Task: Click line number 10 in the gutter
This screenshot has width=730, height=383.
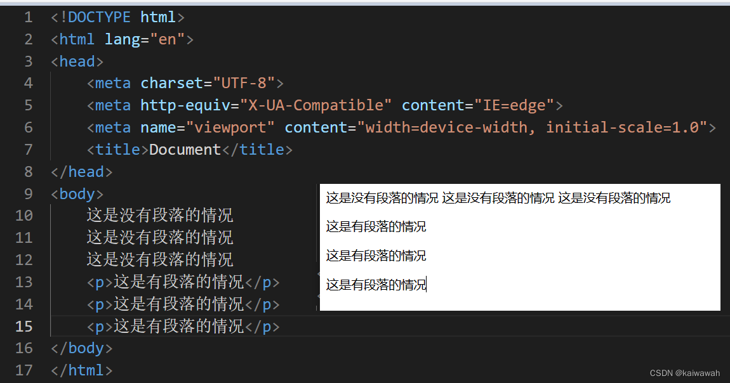Action: [24, 216]
